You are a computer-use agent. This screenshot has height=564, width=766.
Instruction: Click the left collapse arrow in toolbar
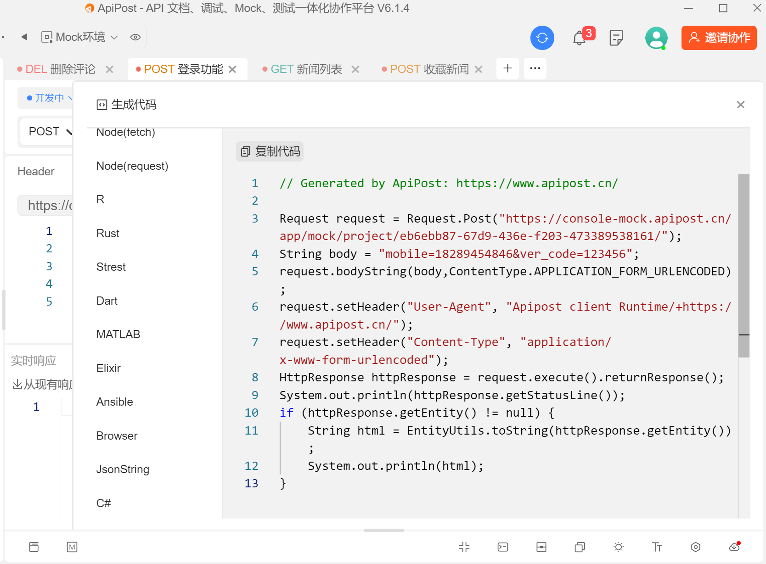pyautogui.click(x=24, y=37)
